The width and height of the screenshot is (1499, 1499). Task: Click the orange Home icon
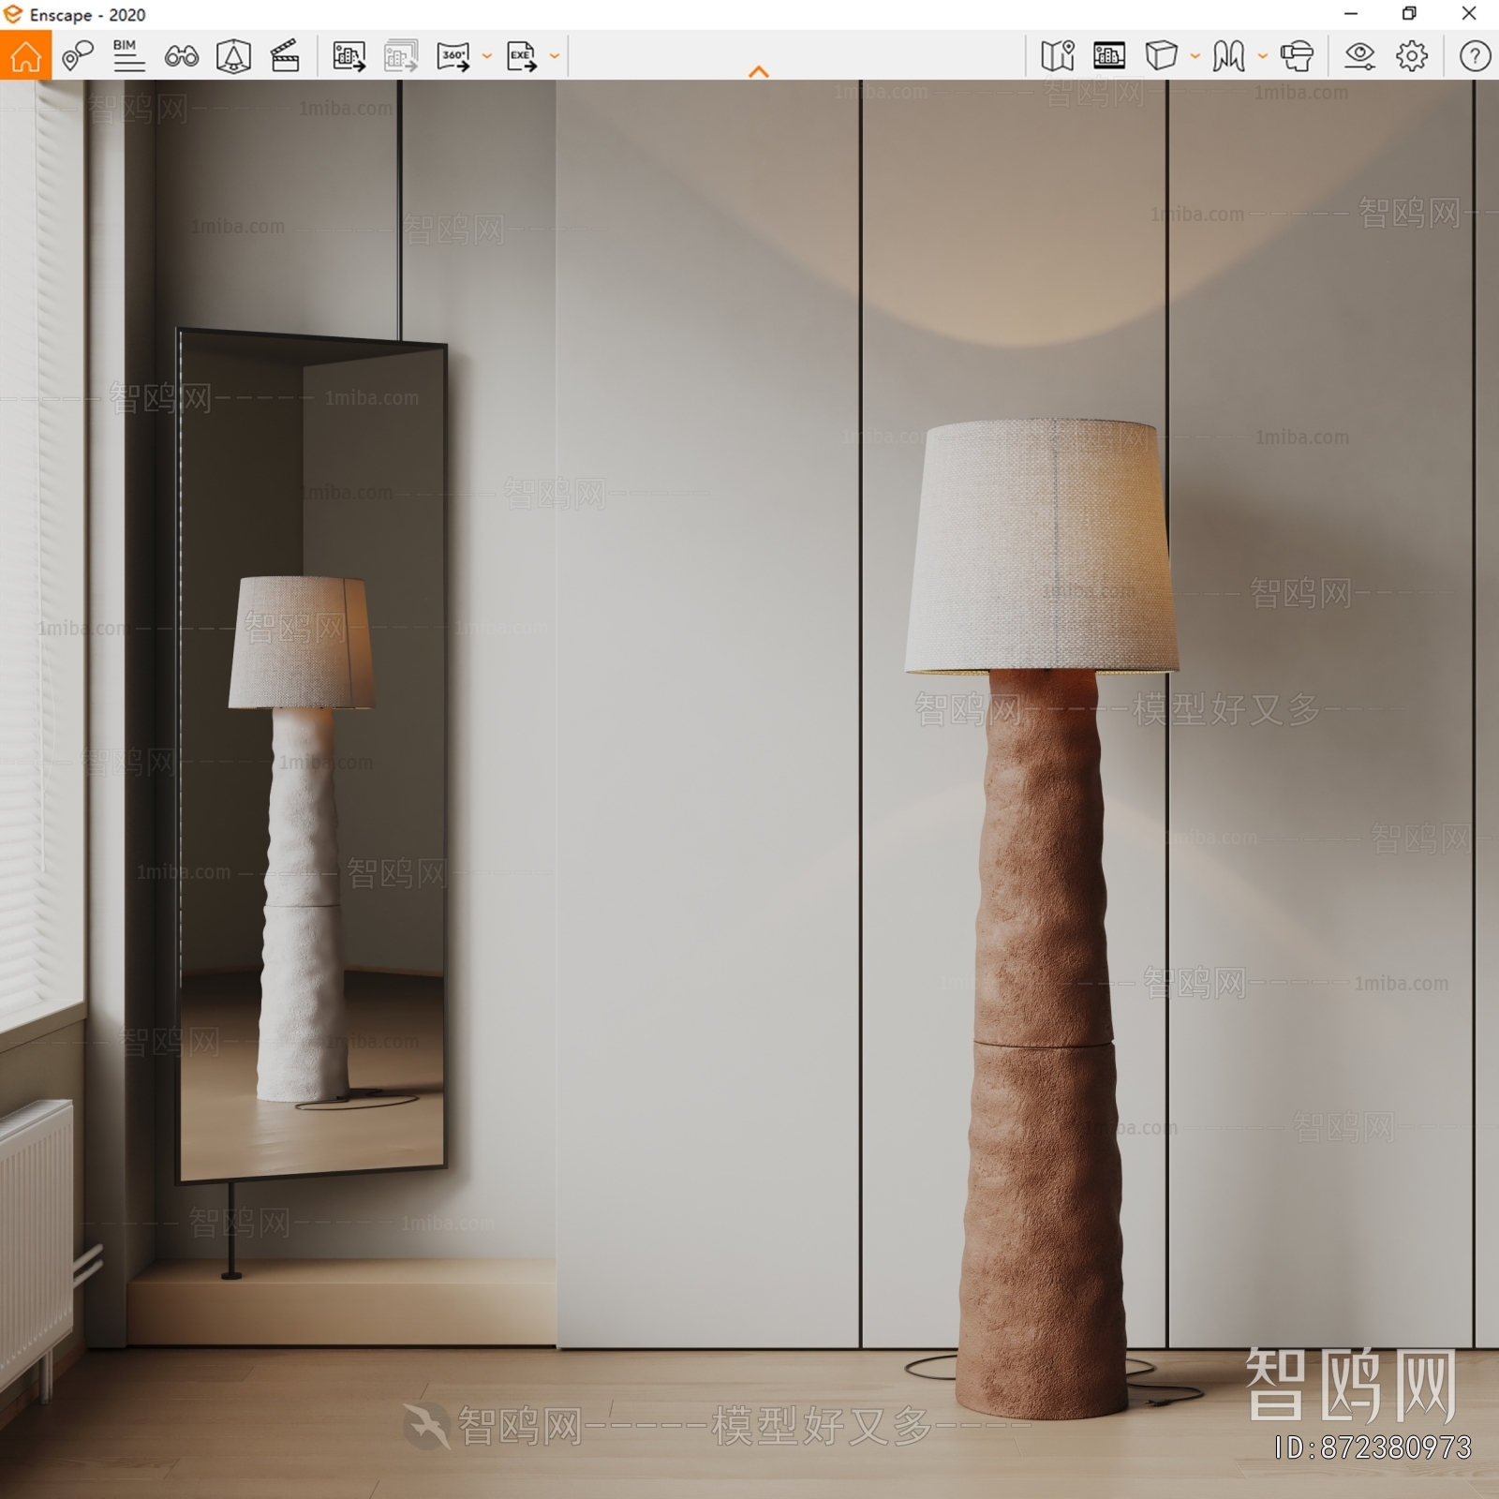pyautogui.click(x=25, y=55)
